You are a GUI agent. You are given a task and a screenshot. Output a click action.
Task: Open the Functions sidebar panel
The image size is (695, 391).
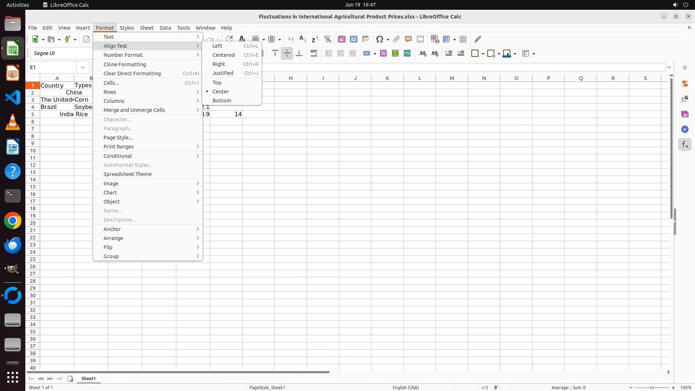coord(685,145)
